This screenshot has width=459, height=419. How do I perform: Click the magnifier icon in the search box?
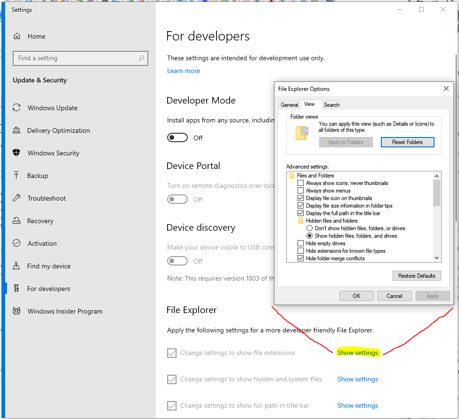[141, 58]
